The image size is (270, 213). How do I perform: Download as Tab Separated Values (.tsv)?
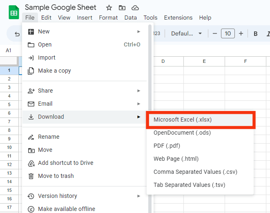click(200, 185)
